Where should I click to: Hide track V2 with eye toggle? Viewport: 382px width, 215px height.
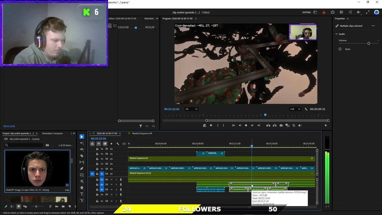[x=111, y=169]
